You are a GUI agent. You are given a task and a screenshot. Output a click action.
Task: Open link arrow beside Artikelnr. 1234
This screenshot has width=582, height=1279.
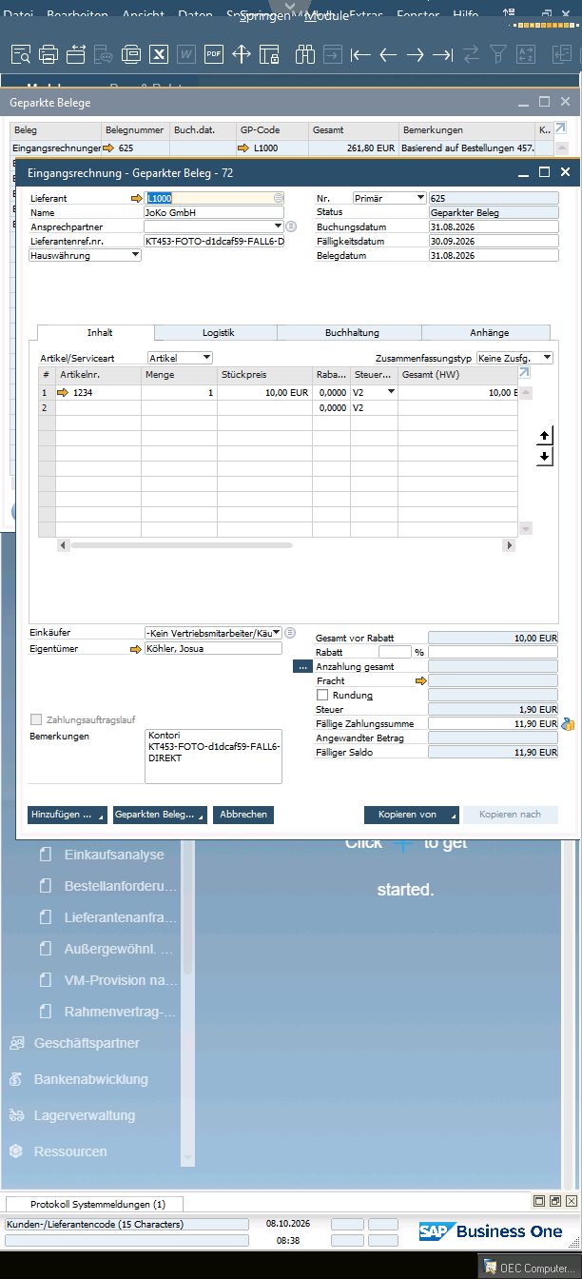point(64,392)
